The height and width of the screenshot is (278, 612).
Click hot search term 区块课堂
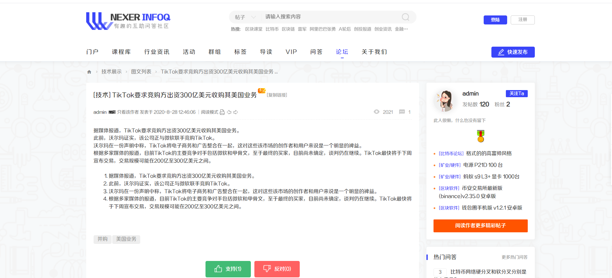click(254, 29)
